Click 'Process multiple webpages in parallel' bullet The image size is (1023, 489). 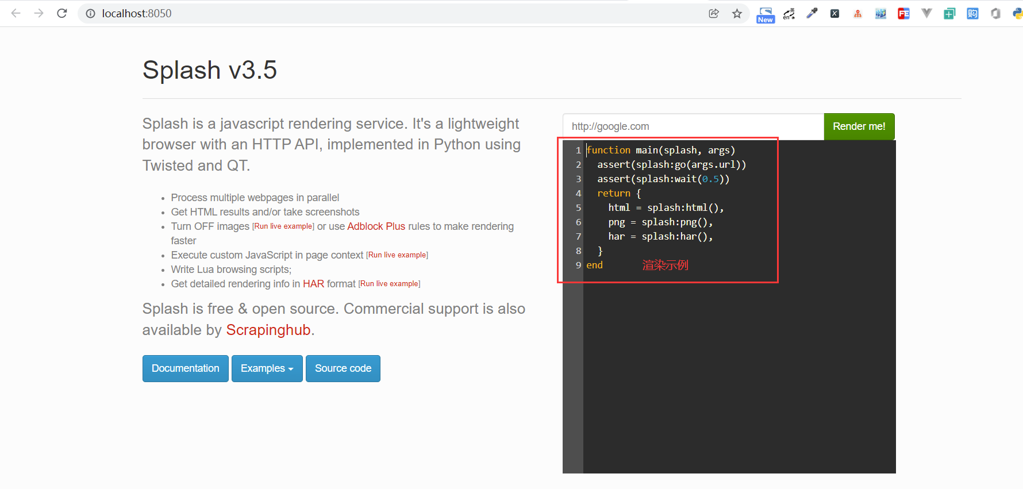pos(255,198)
